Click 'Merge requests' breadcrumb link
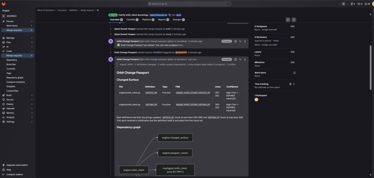The image size is (374, 178). tap(87, 10)
